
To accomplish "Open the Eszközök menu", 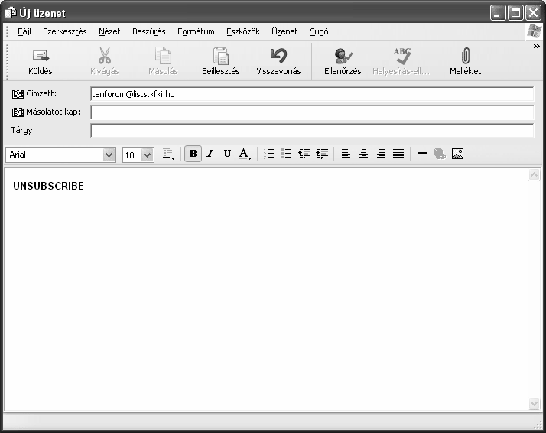I will pos(243,31).
